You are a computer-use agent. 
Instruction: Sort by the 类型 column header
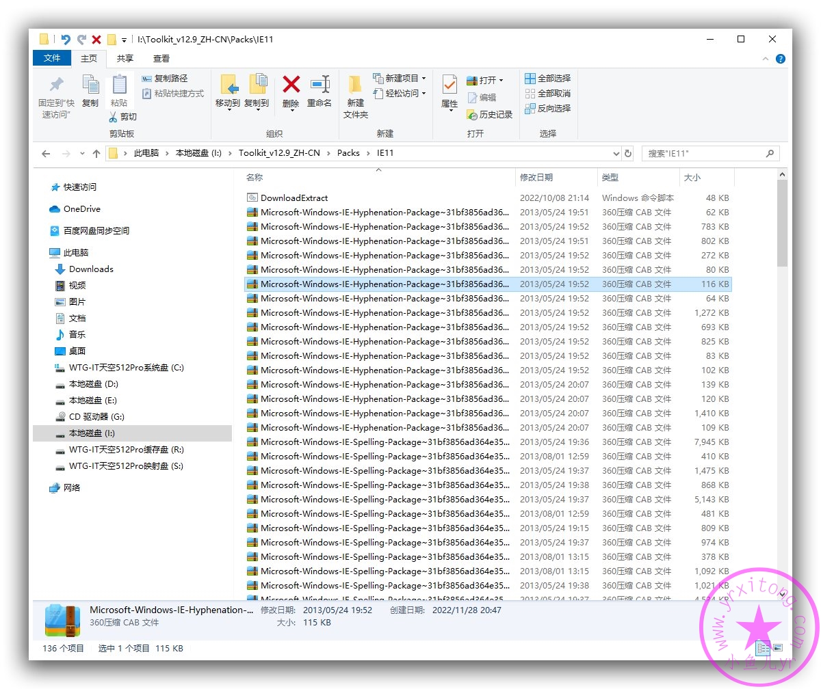click(638, 177)
